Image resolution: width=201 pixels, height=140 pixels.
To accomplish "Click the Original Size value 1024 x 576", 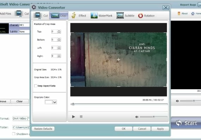I will (x=56, y=69).
